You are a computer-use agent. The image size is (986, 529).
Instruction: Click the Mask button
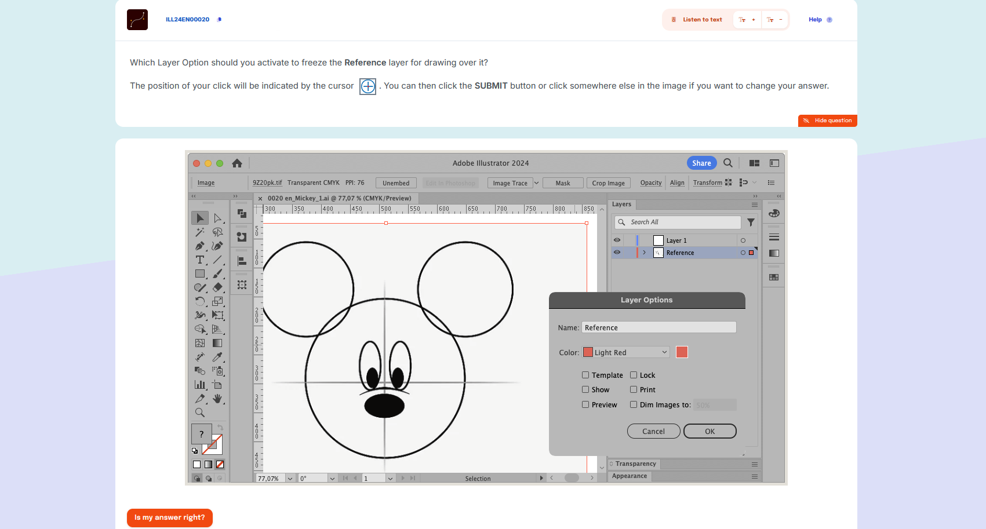coord(563,183)
